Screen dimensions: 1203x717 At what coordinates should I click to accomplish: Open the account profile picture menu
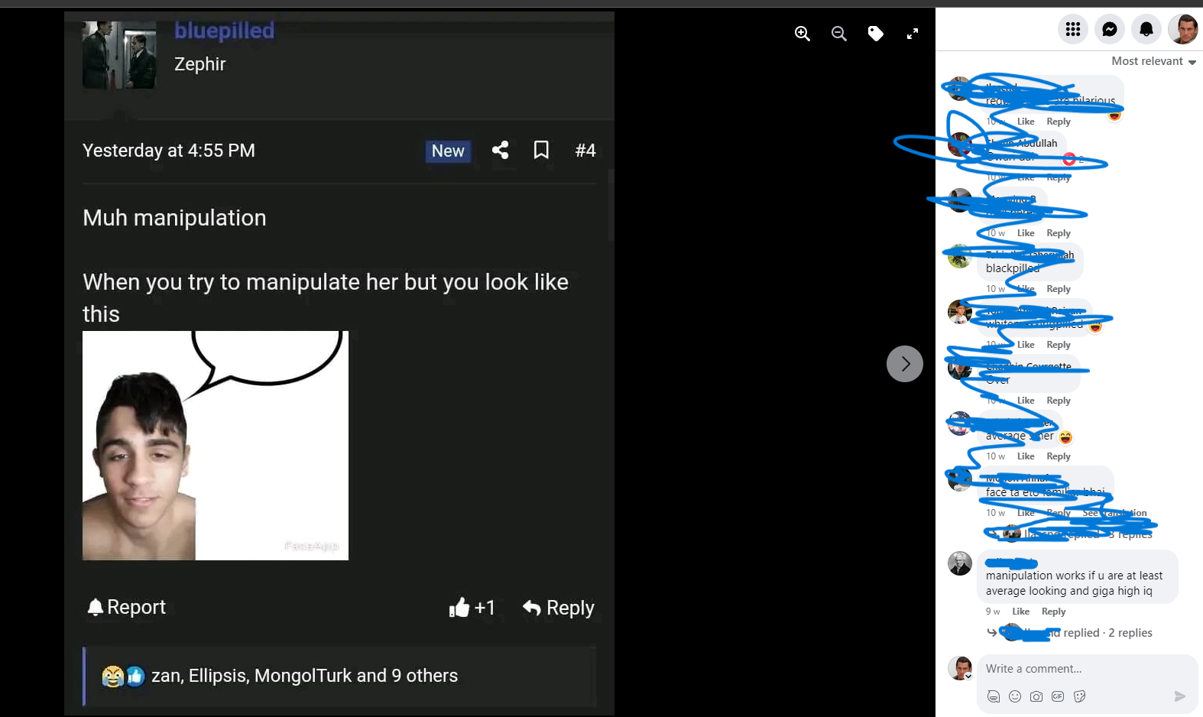pyautogui.click(x=1183, y=29)
